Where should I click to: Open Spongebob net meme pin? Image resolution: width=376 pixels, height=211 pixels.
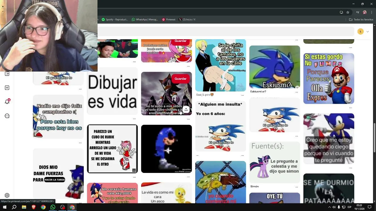tap(221, 182)
